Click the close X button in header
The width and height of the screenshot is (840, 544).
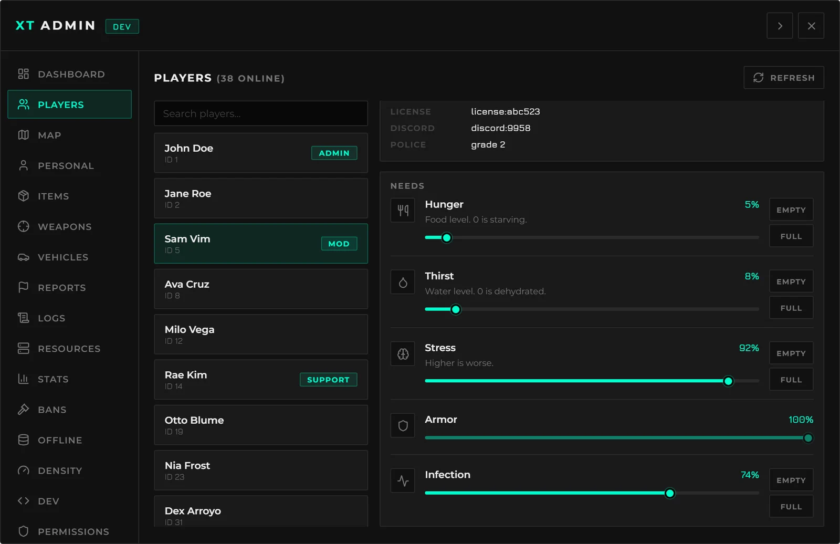point(811,26)
